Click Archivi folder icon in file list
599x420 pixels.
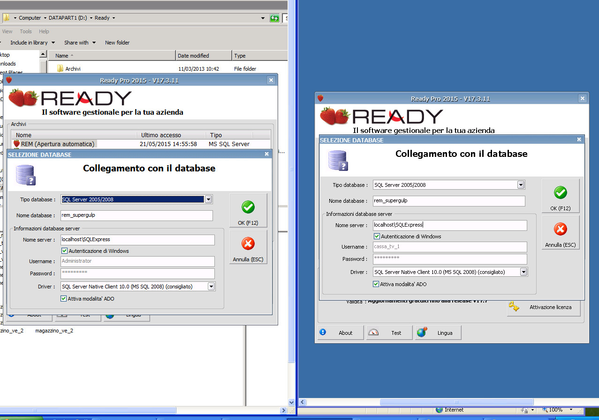[60, 68]
